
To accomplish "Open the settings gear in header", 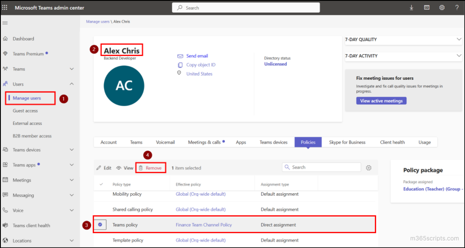I will (x=442, y=8).
